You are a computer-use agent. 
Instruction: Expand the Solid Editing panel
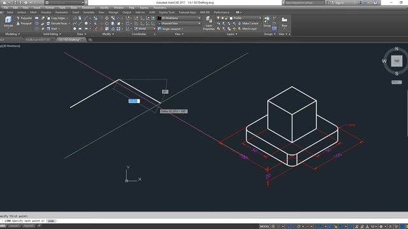click(x=52, y=34)
